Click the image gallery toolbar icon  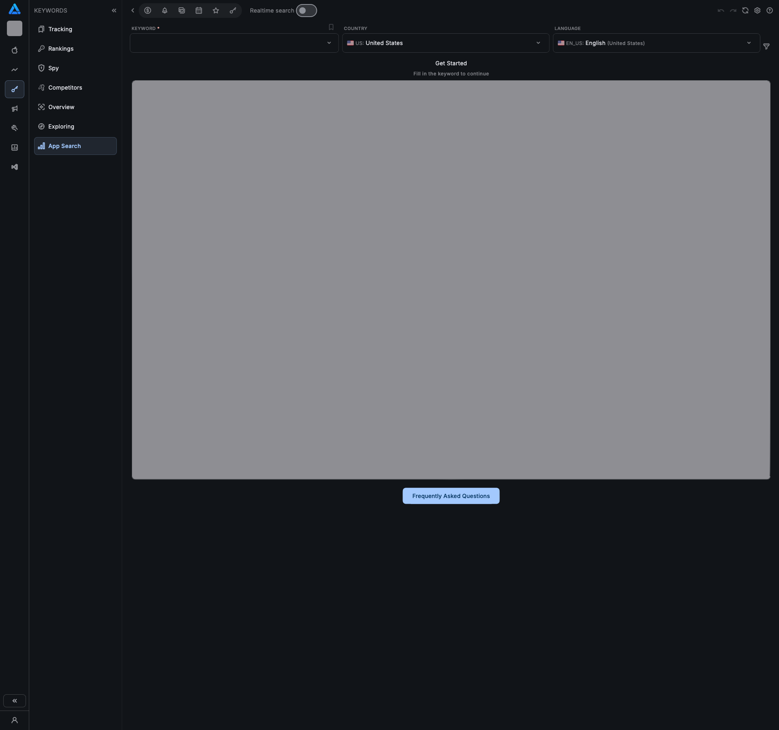click(182, 11)
